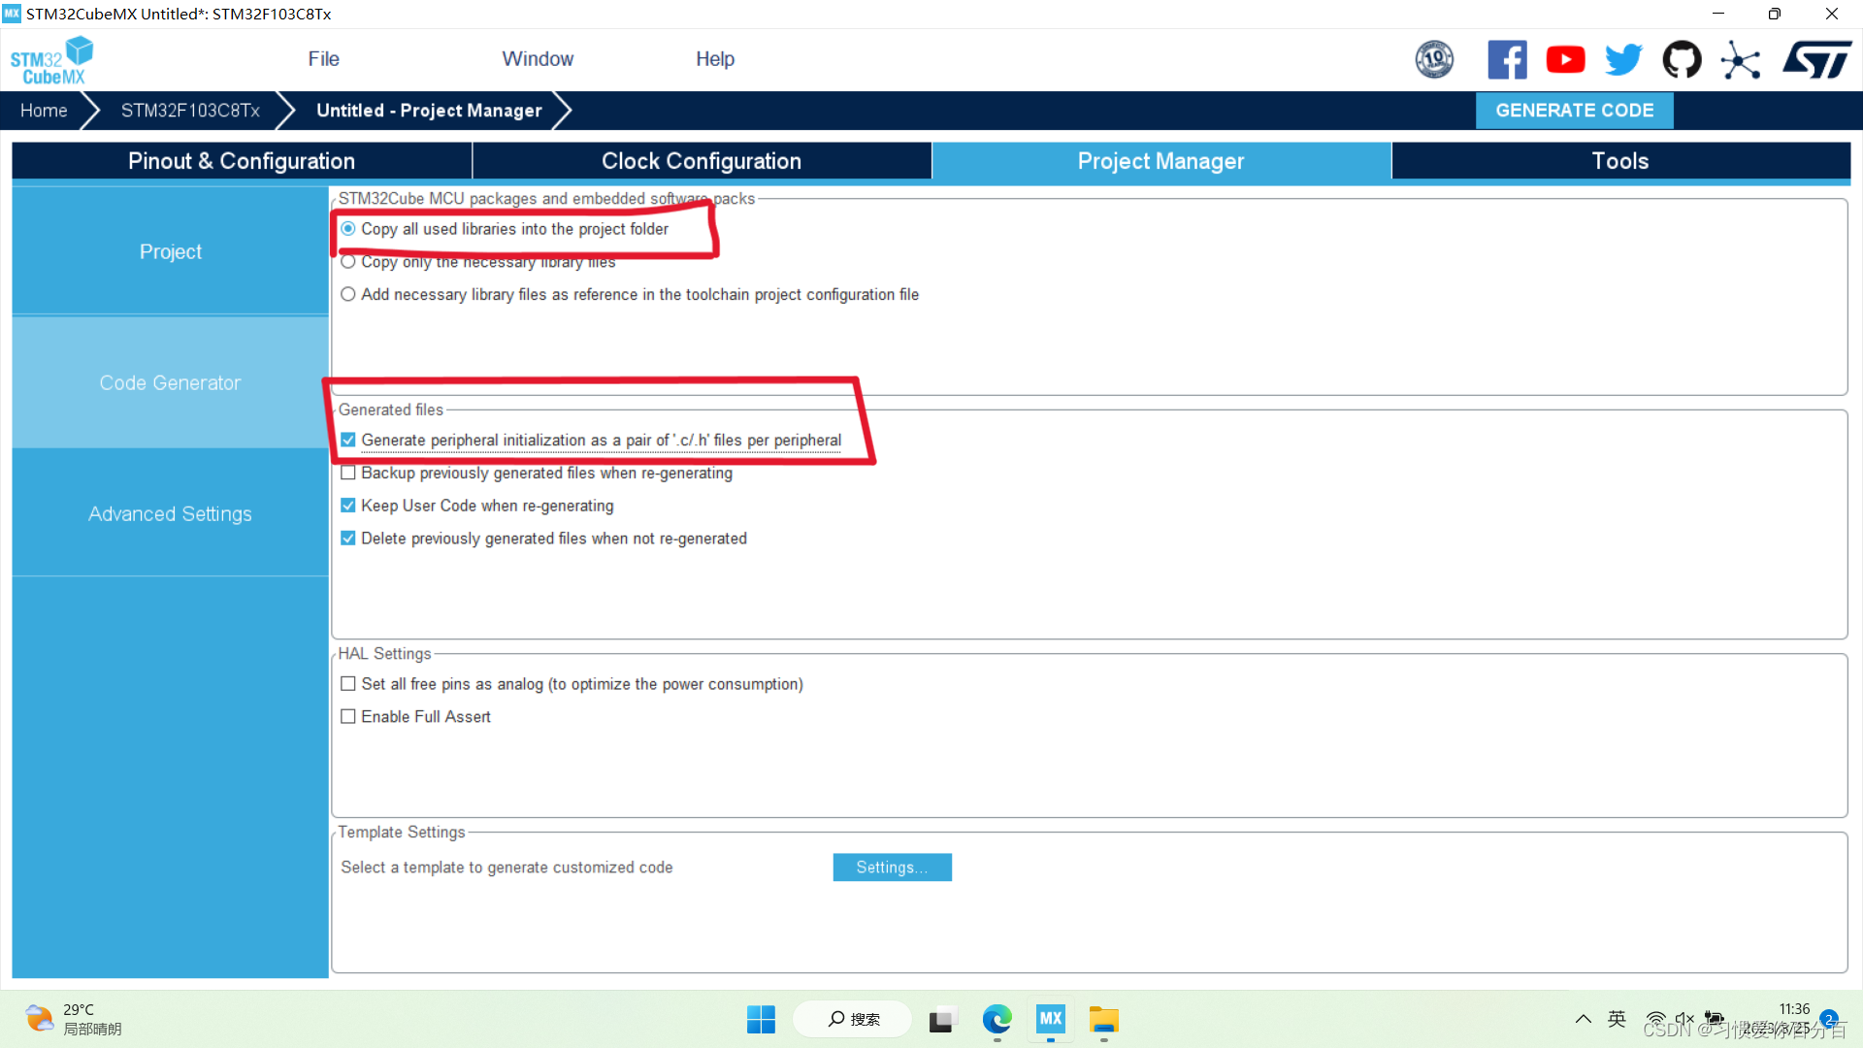Expand the system tray hidden icons chevron
1863x1048 pixels.
point(1583,1019)
